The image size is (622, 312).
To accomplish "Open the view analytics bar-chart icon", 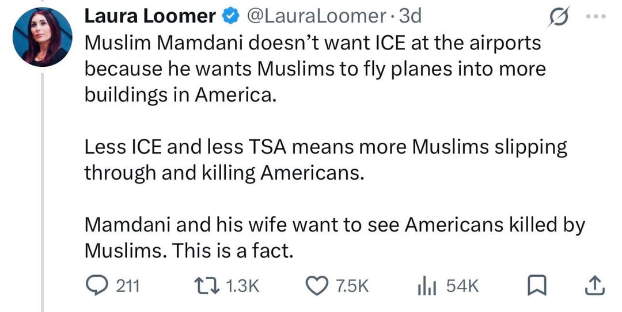I will tap(425, 286).
